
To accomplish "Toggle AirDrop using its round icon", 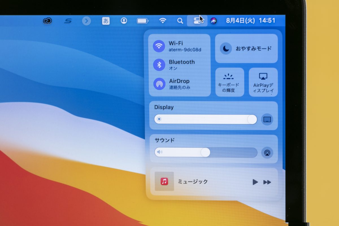I will click(159, 84).
